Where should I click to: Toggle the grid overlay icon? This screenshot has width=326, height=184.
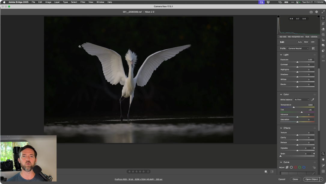click(x=323, y=171)
